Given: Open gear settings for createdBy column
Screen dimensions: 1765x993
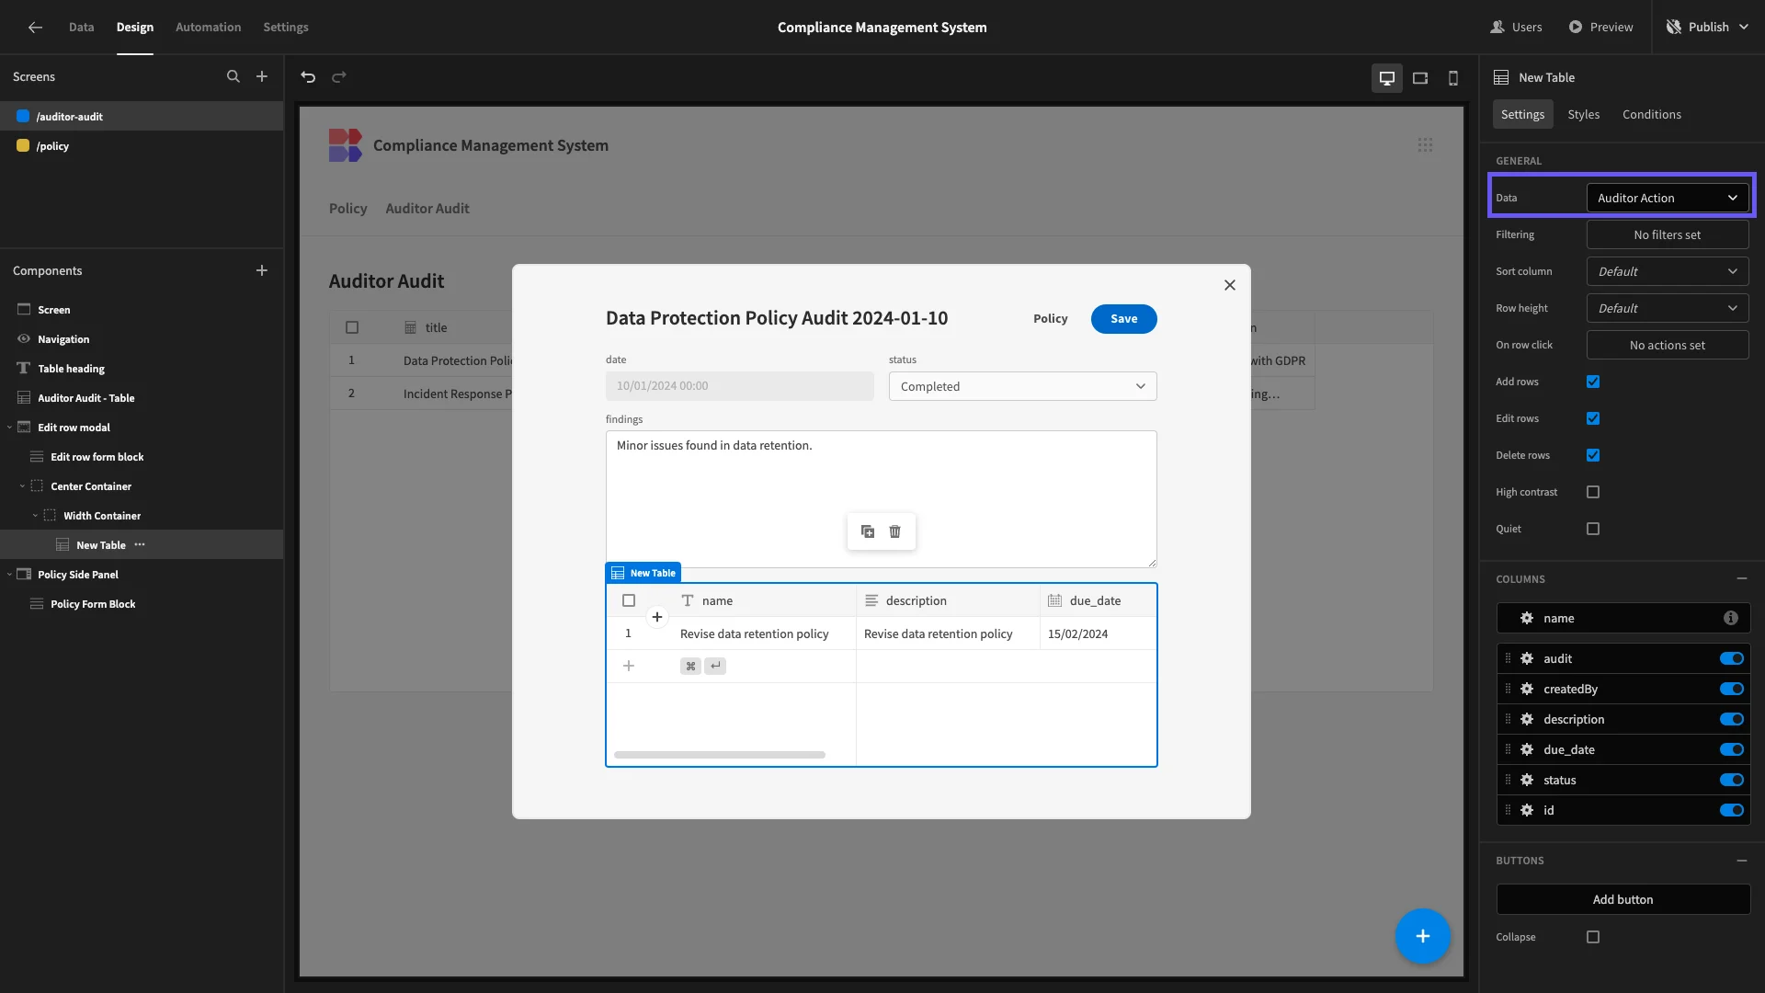Looking at the screenshot, I should [1527, 689].
